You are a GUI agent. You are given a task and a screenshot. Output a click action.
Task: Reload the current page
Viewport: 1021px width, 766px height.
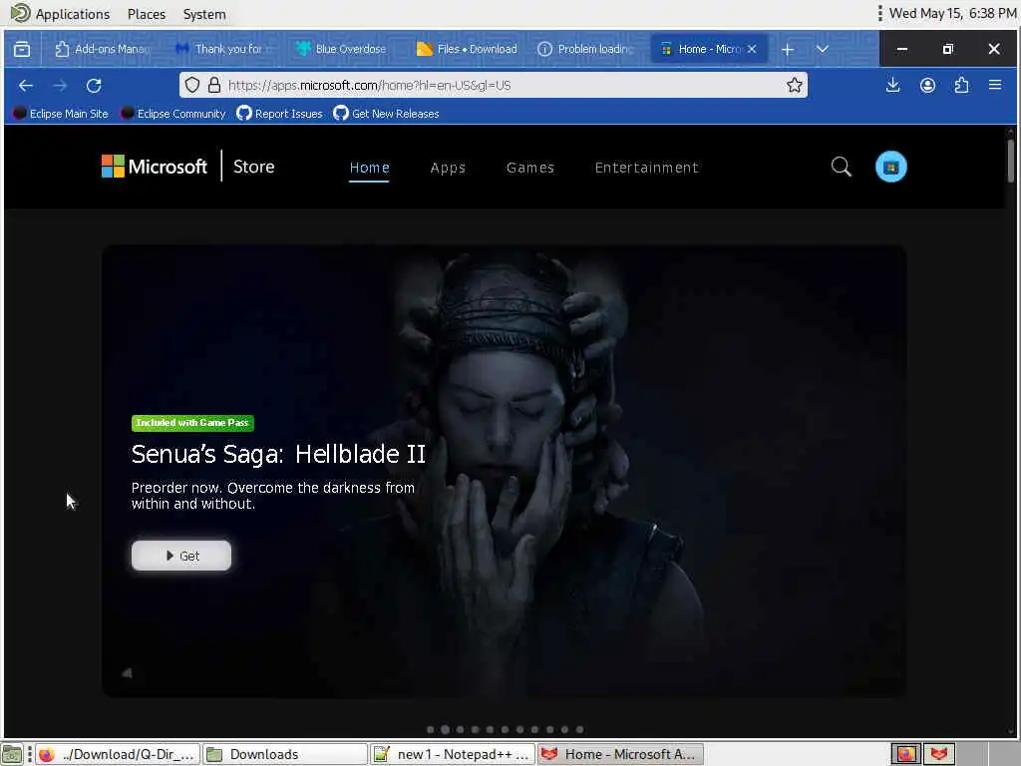[94, 86]
